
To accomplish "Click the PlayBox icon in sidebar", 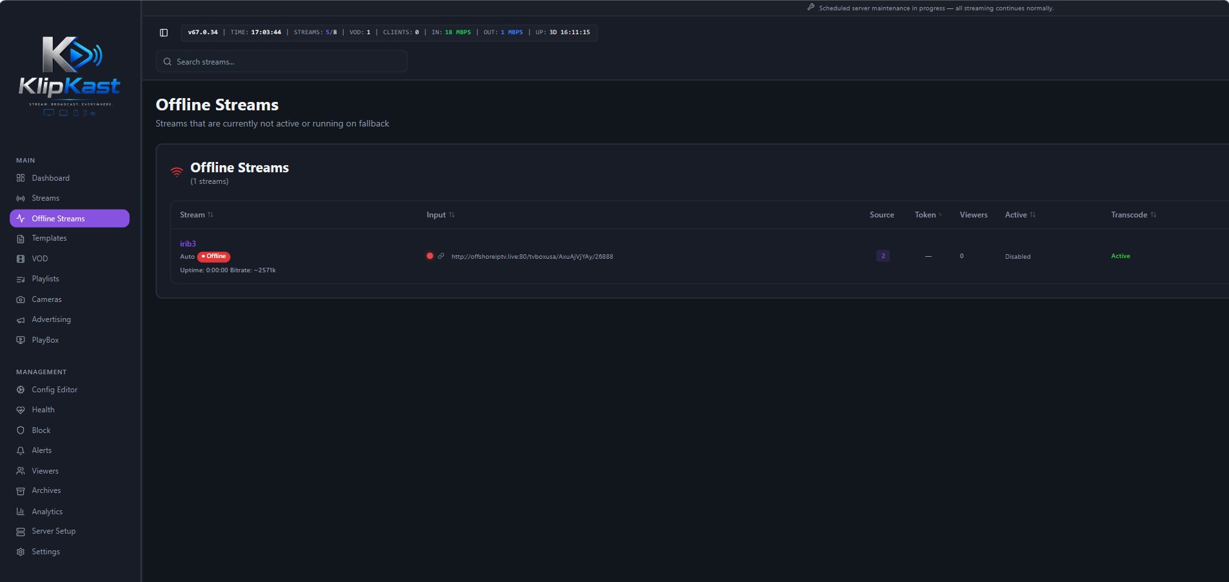I will click(x=21, y=340).
